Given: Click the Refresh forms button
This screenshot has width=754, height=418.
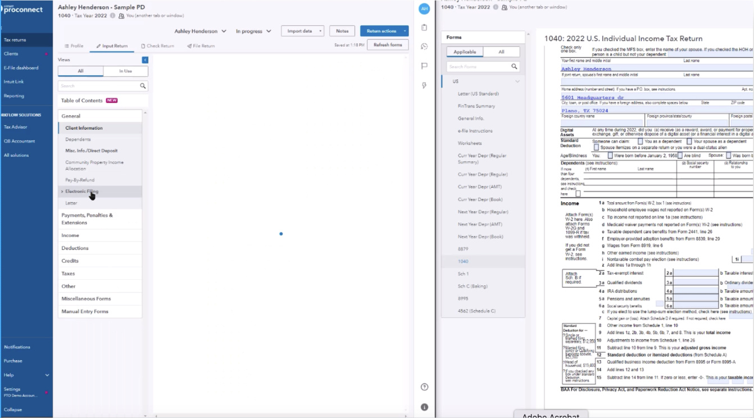Looking at the screenshot, I should click(388, 45).
